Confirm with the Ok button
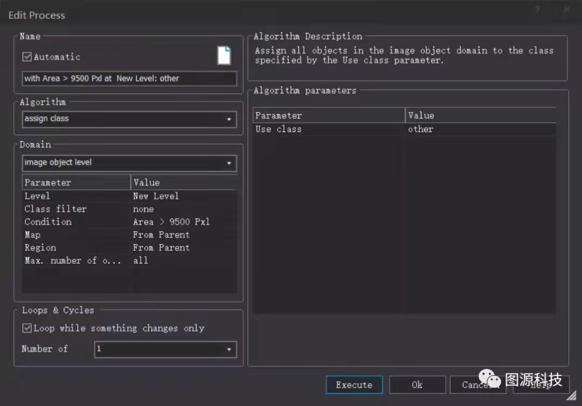 point(417,385)
